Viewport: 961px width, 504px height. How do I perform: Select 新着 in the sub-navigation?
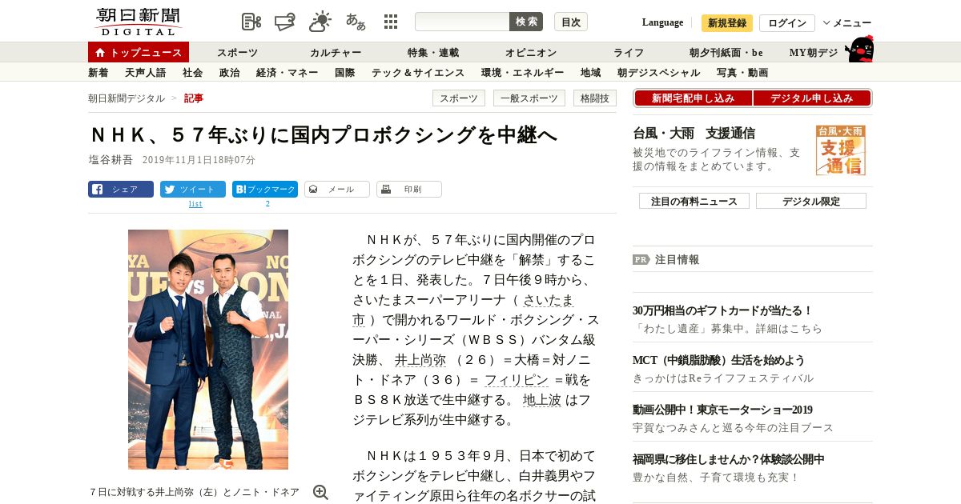pyautogui.click(x=99, y=73)
